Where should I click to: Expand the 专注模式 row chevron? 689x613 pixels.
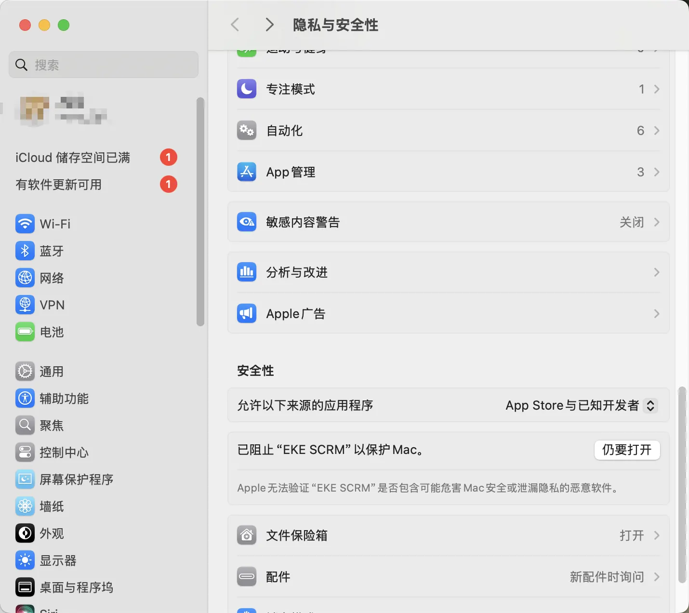coord(657,89)
